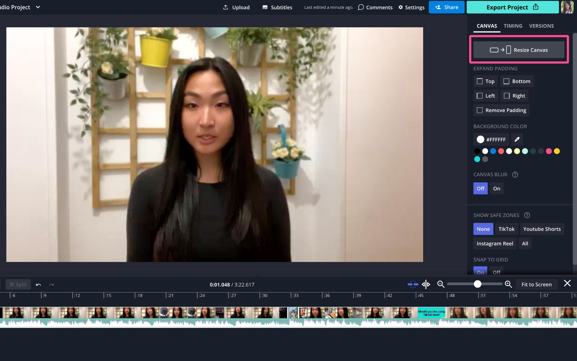Select the pink background color swatch
The height and width of the screenshot is (361, 577).
click(549, 151)
